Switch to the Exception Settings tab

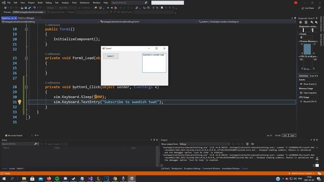click(192, 168)
